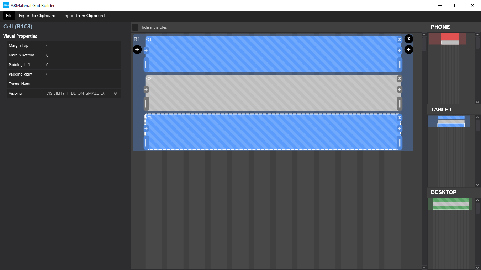This screenshot has width=481, height=270.
Task: Click the PHONE section title
Action: point(440,27)
